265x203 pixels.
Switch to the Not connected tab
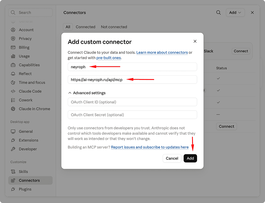(114, 27)
